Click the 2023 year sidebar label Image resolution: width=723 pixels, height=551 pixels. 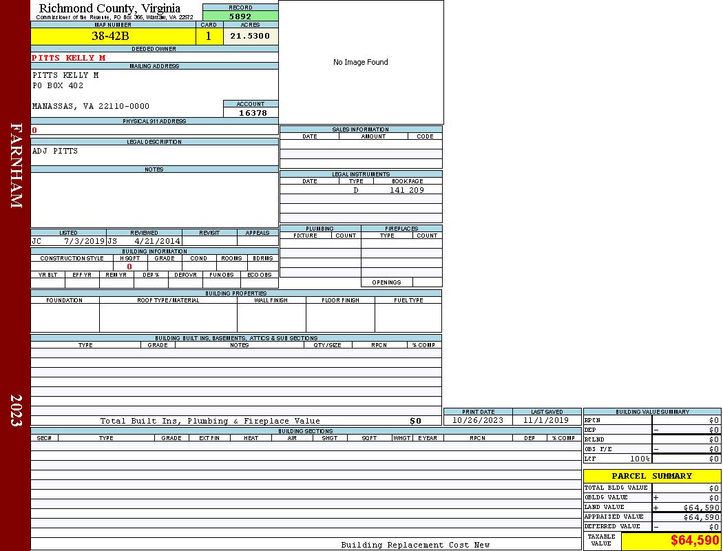[16, 410]
